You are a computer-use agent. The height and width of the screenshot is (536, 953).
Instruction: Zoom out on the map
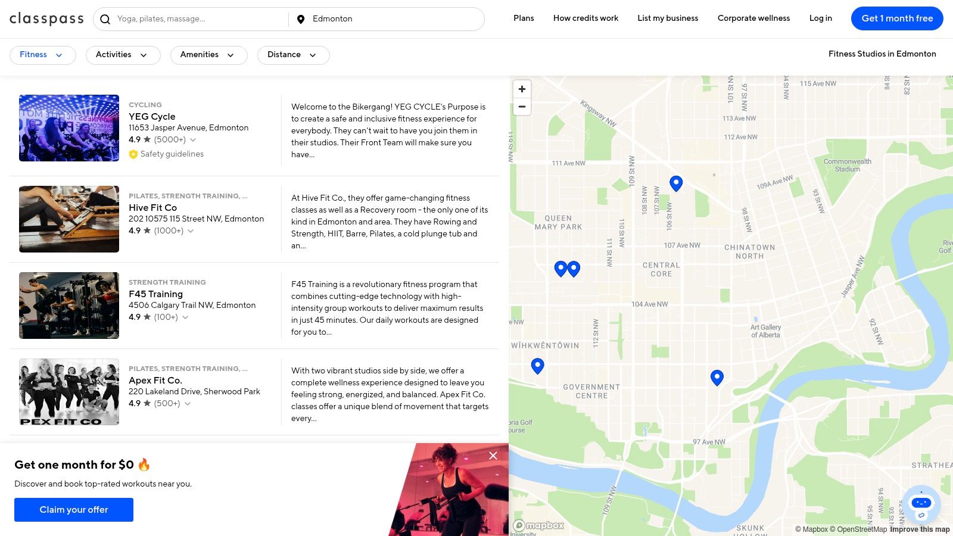click(522, 107)
